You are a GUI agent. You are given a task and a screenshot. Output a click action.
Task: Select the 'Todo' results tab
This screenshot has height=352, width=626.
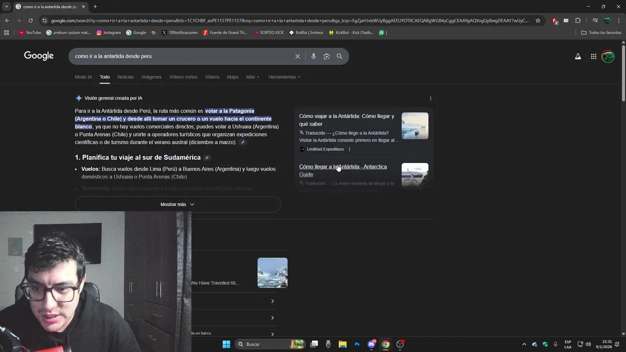click(105, 77)
